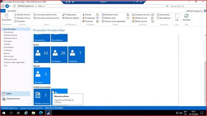Click the small icon right of Clientes
Image resolution: width=207 pixels, height=116 pixels.
[x=97, y=15]
